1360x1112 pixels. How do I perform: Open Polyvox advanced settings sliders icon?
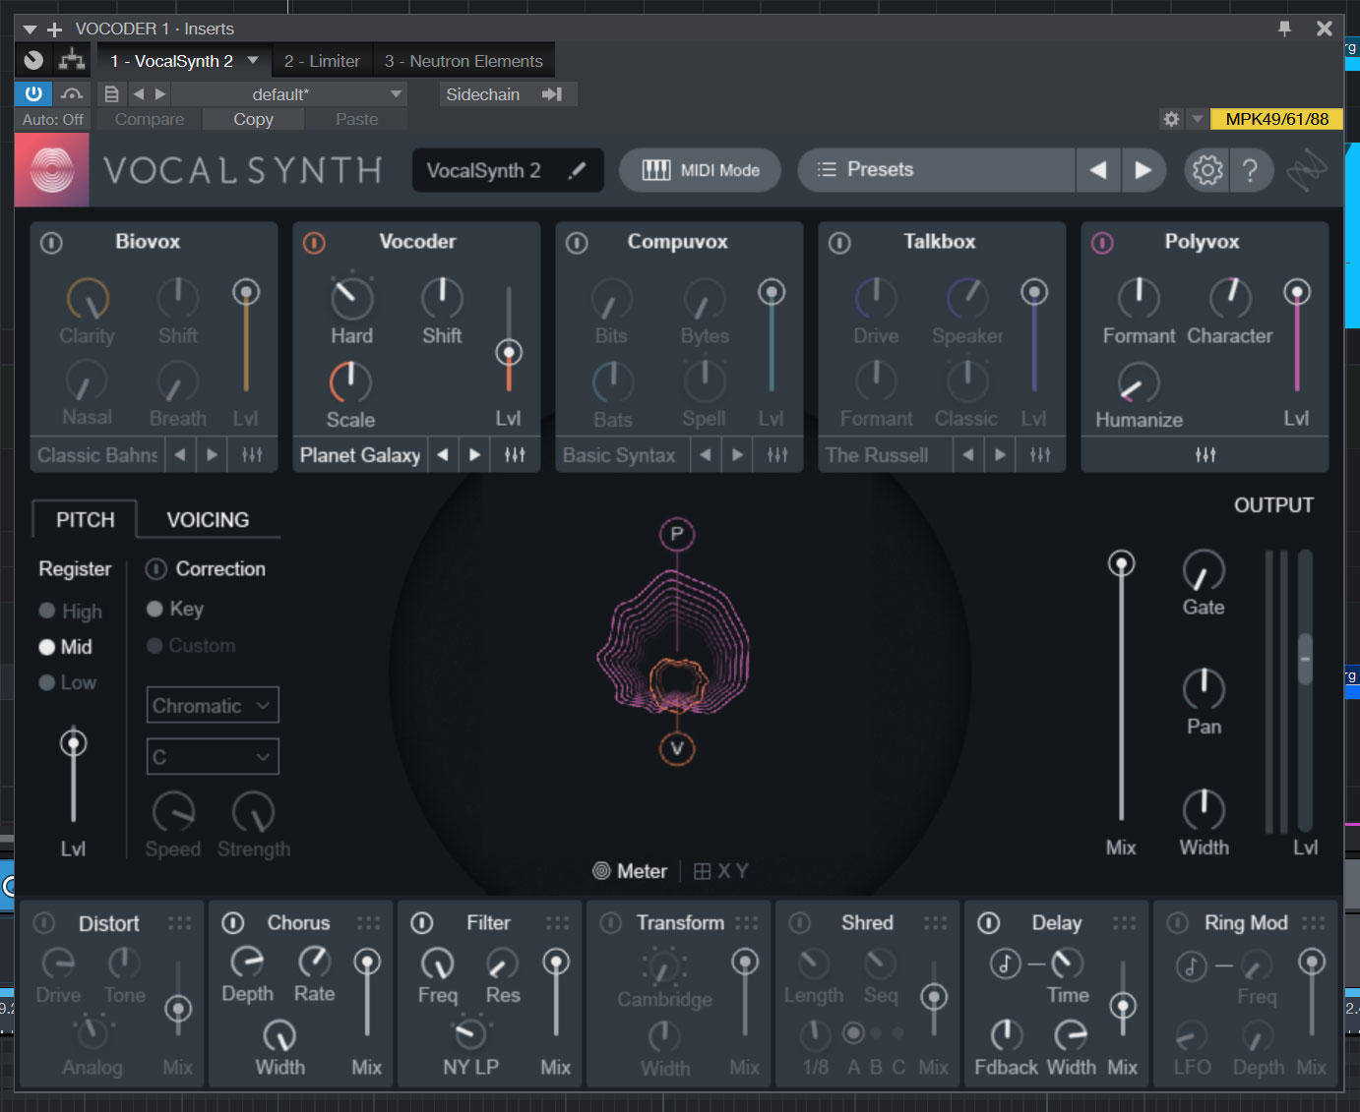click(1205, 455)
